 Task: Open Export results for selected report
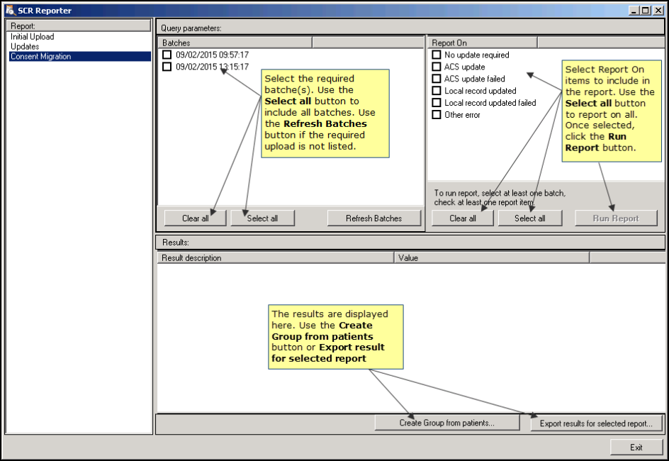596,423
